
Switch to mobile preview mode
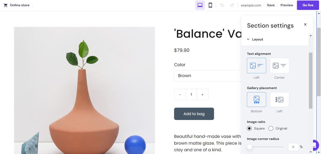point(210,5)
